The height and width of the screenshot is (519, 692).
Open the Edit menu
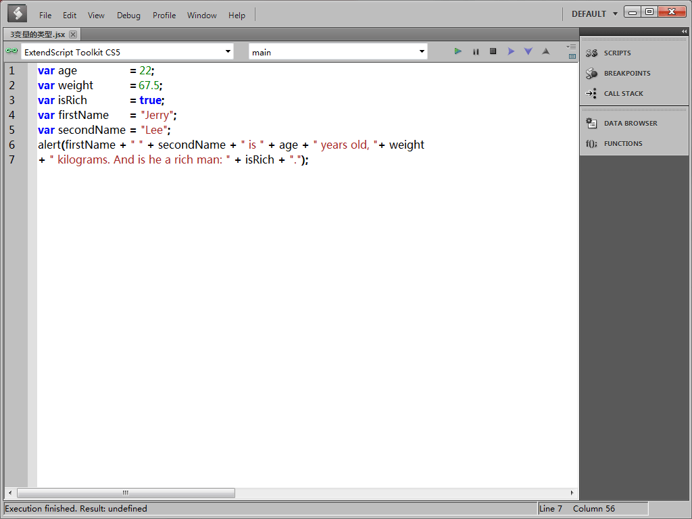pyautogui.click(x=70, y=16)
